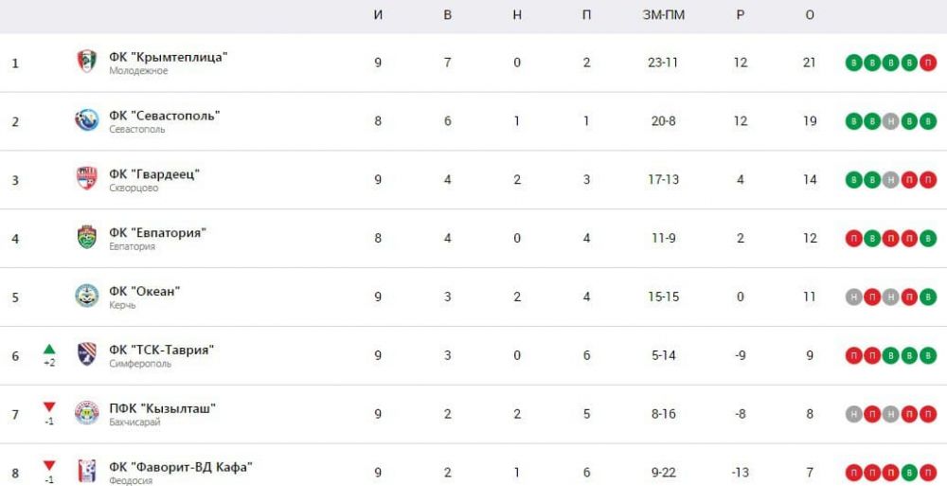Click the FK Sevastopol club logo
This screenshot has width=947, height=486.
(87, 120)
